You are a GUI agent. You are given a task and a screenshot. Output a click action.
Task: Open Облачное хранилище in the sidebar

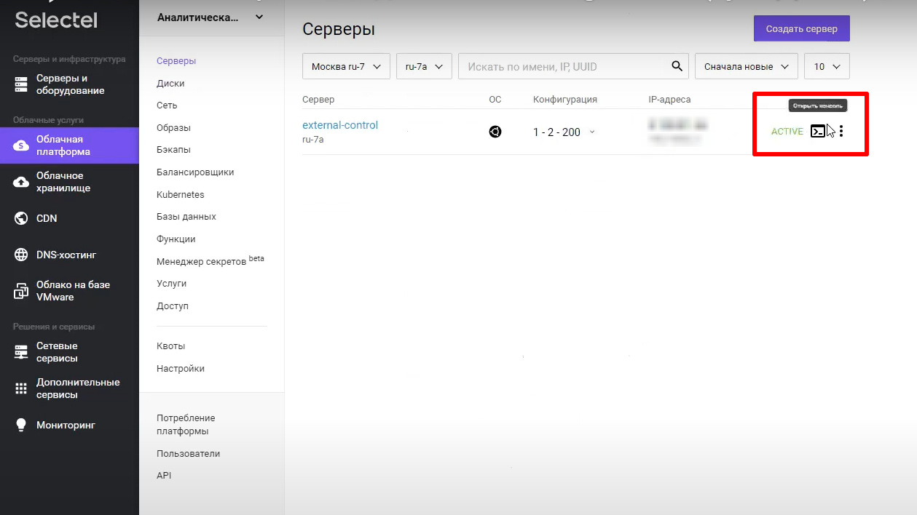[x=63, y=182]
